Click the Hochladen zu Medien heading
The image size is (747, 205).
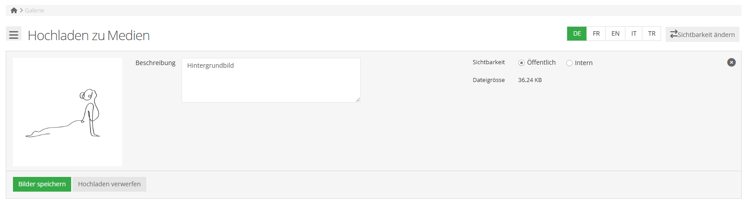[89, 35]
